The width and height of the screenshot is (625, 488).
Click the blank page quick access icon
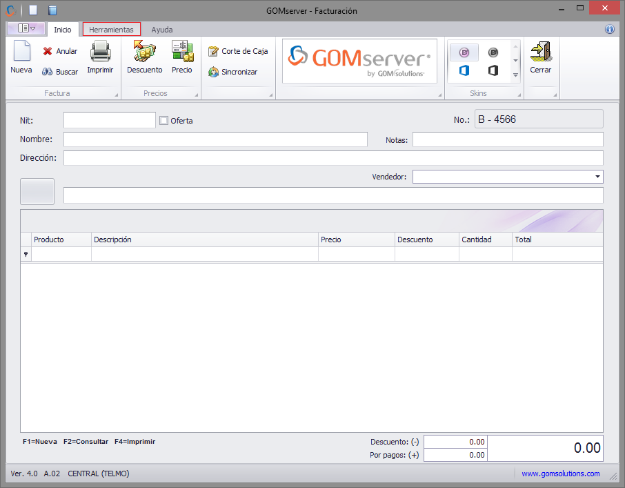[33, 10]
